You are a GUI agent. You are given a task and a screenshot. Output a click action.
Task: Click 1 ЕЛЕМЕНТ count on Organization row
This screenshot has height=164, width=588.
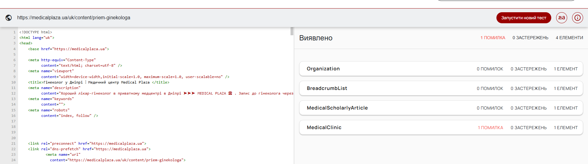click(x=566, y=69)
